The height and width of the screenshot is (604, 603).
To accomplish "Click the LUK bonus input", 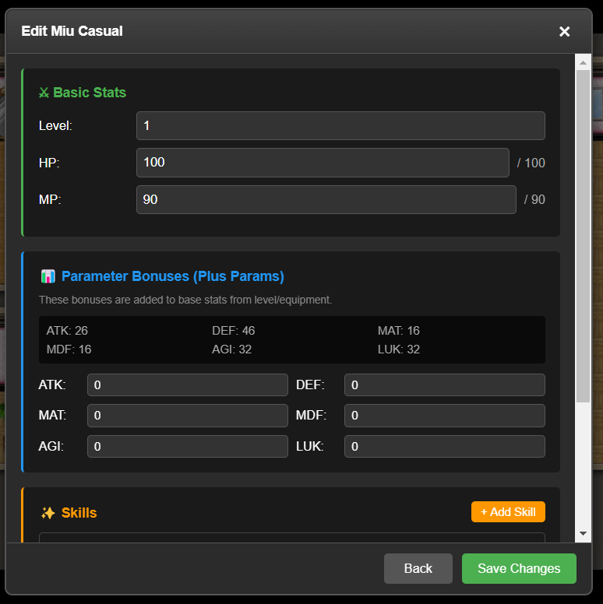I will click(444, 446).
